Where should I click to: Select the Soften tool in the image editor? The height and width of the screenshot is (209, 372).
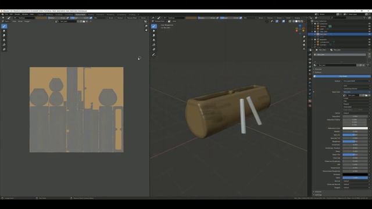click(4, 31)
